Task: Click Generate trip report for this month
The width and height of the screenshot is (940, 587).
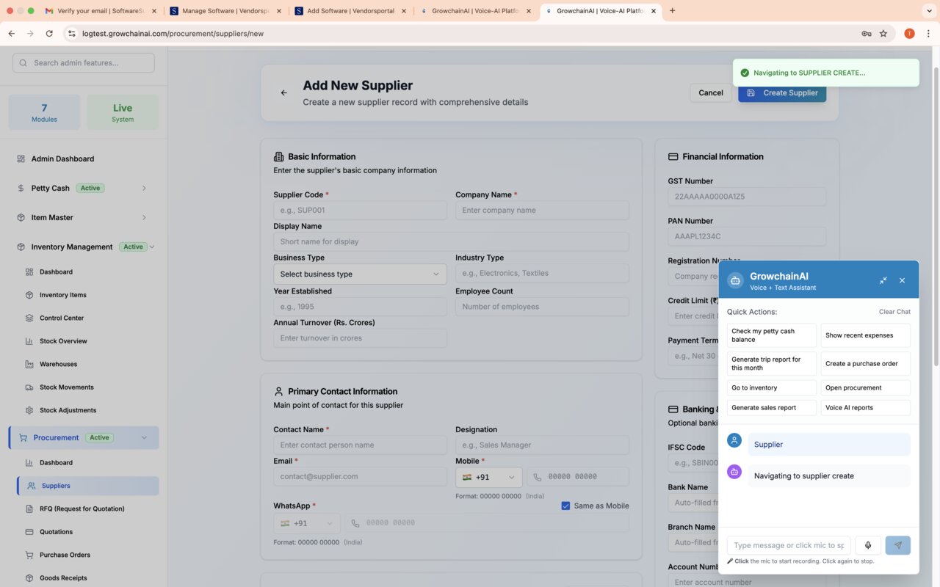Action: [x=772, y=364]
